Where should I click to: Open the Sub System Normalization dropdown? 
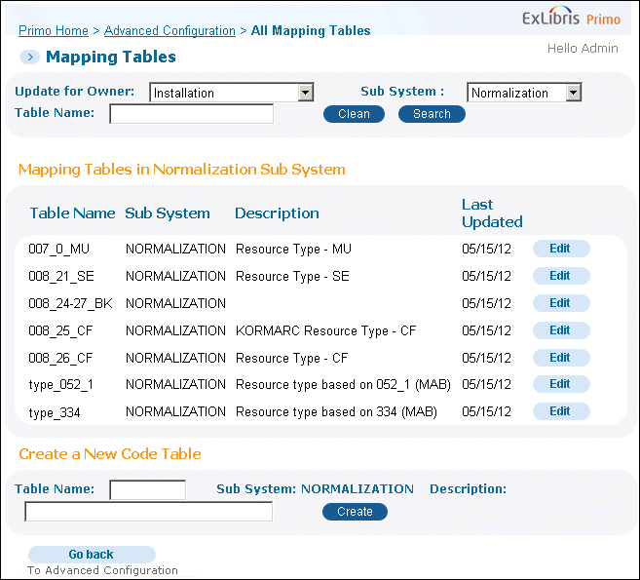524,93
